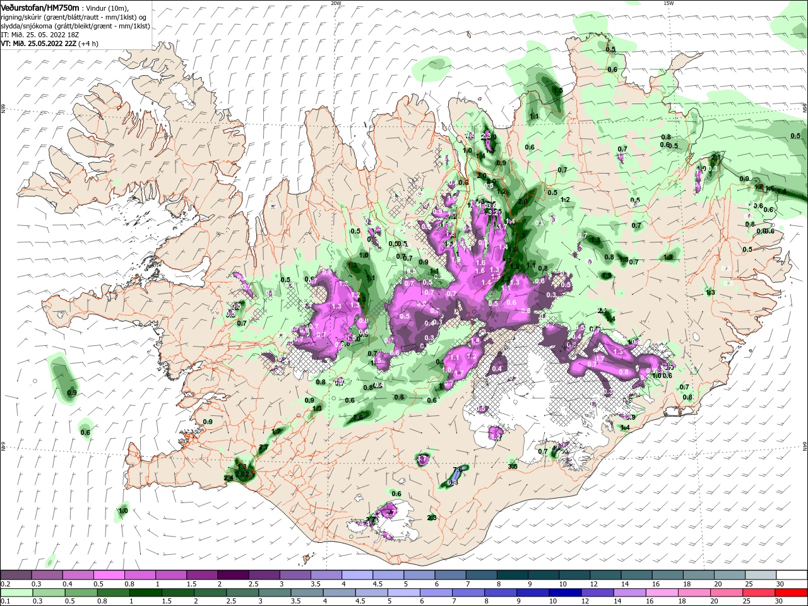Pick the darkest purple 2 swatch in the snow scale

coord(232,574)
